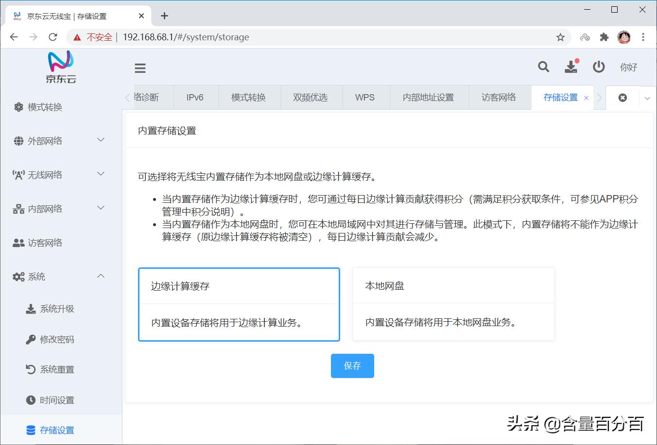The height and width of the screenshot is (445, 657).
Task: Click the 你好 greeting link
Action: click(x=628, y=67)
